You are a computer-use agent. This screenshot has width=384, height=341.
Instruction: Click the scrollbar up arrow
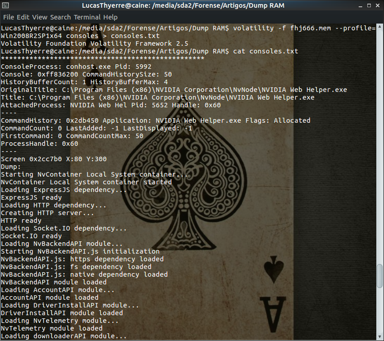pyautogui.click(x=380, y=26)
